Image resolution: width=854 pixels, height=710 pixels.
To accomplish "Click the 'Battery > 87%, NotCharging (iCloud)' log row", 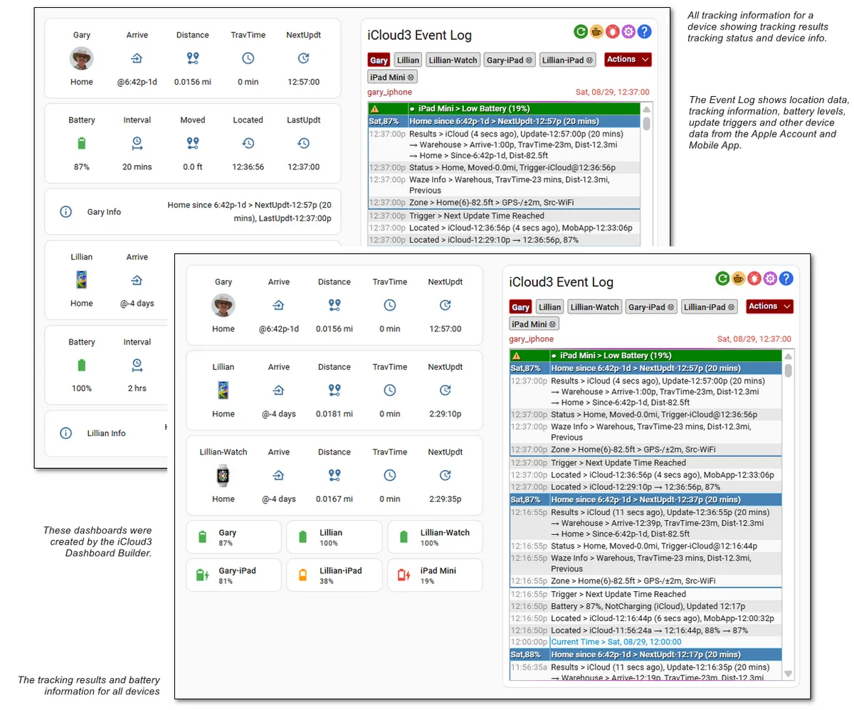I will pos(645,606).
